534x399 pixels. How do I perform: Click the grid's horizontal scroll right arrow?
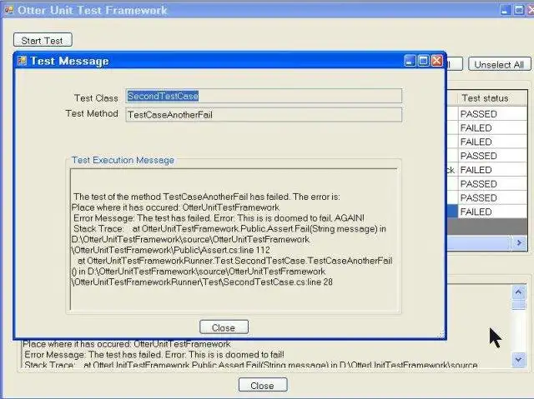(519, 242)
